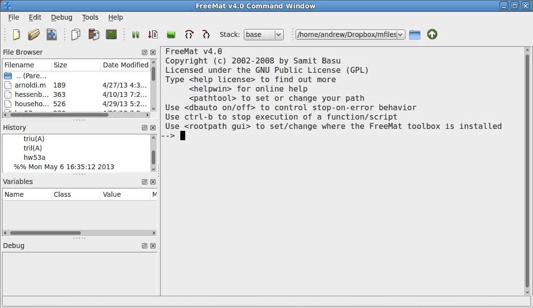Click the green Stop execution icon

171,34
